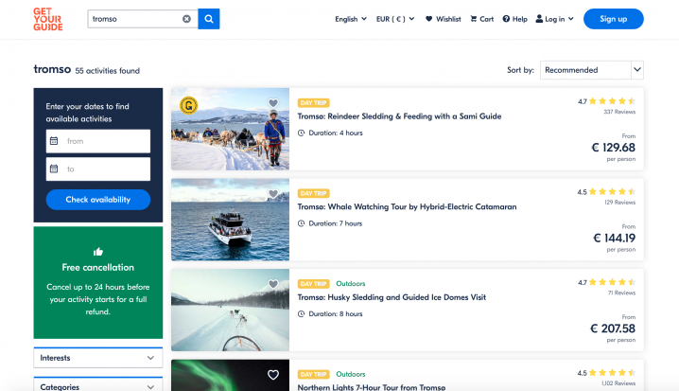
Task: Open the Cart
Action: coord(482,19)
